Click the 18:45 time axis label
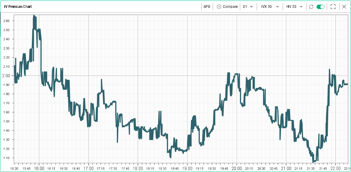Image resolution: width=351 pixels, height=172 pixels. click(175, 169)
